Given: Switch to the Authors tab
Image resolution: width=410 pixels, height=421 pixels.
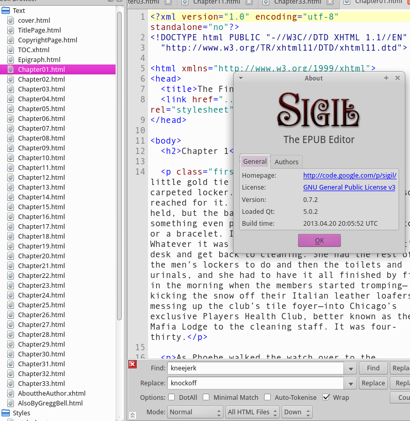Looking at the screenshot, I should (x=286, y=162).
